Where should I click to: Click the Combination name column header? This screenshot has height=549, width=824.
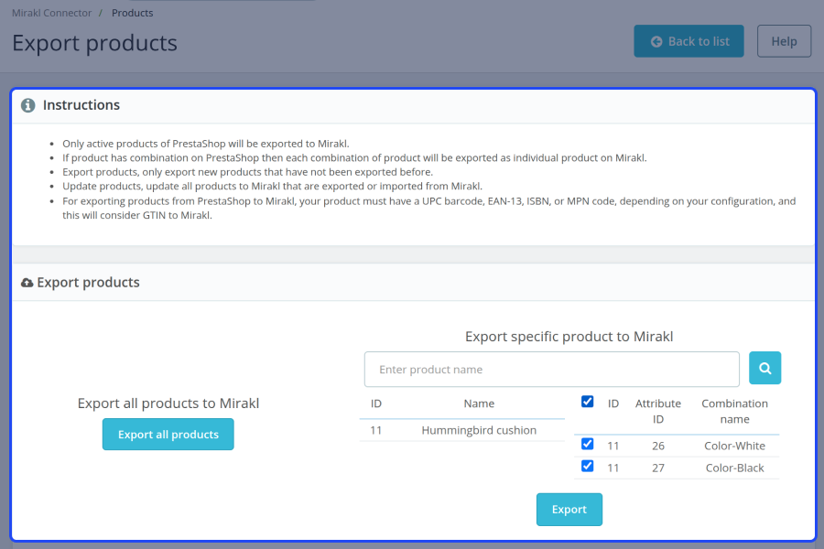734,411
